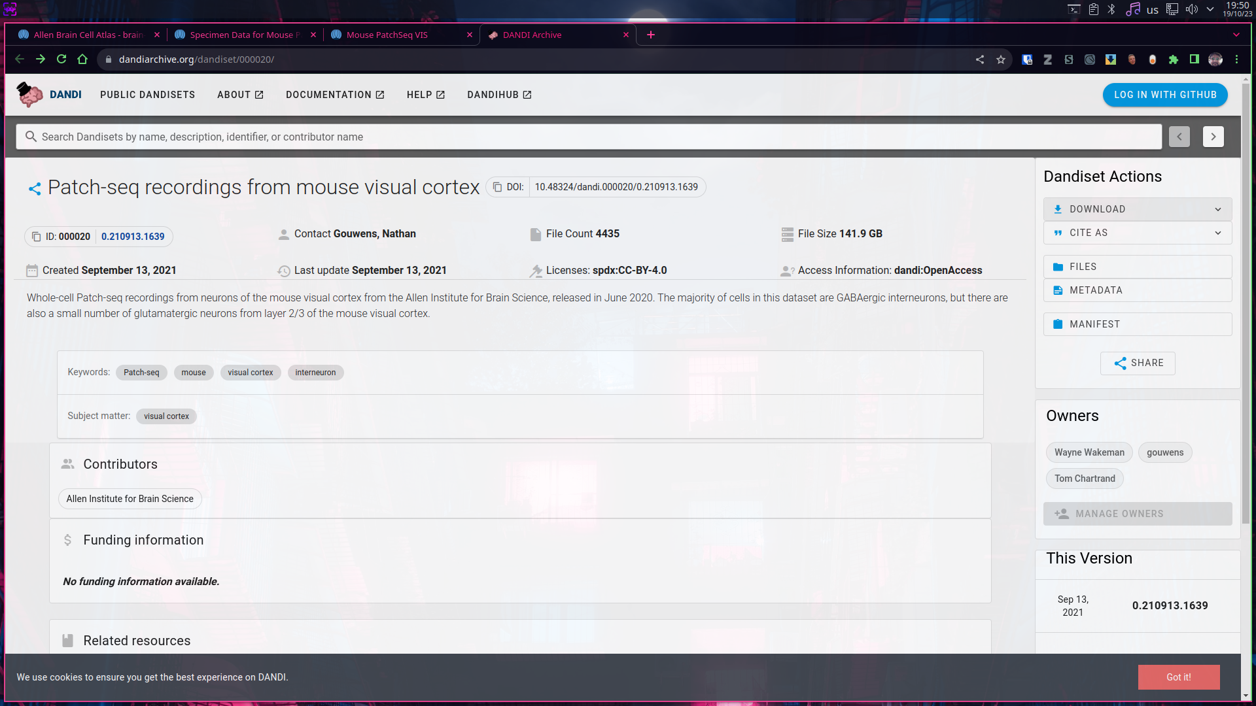
Task: Open the tab list chevron
Action: click(1236, 35)
